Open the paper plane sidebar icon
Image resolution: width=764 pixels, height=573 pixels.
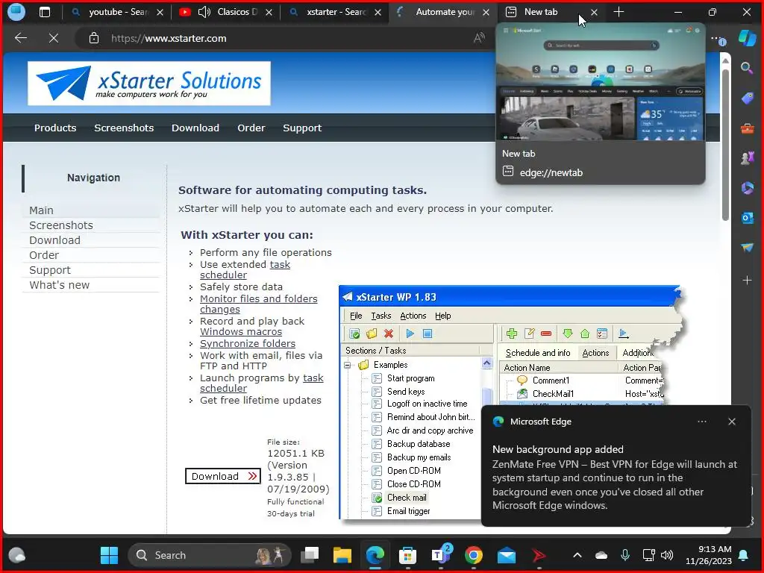point(747,248)
